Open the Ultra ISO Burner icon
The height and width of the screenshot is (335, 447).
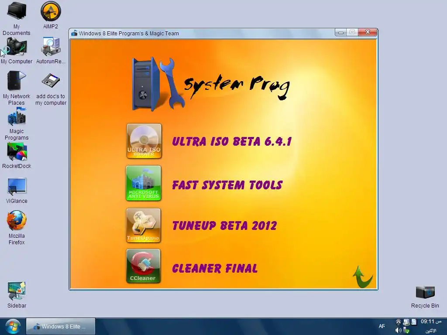pyautogui.click(x=144, y=141)
